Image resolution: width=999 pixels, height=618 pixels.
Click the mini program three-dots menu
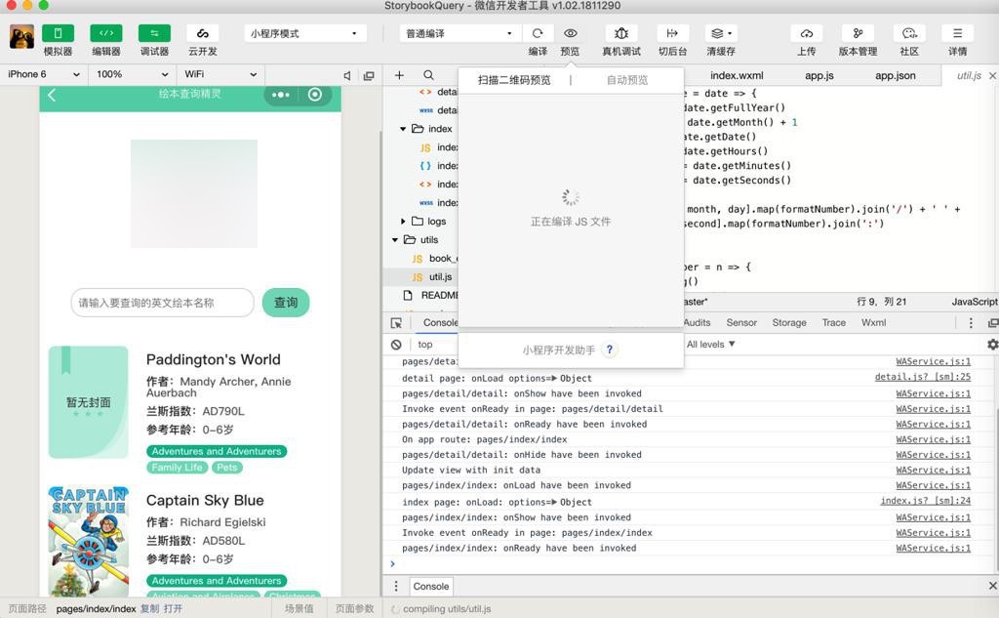pos(281,95)
